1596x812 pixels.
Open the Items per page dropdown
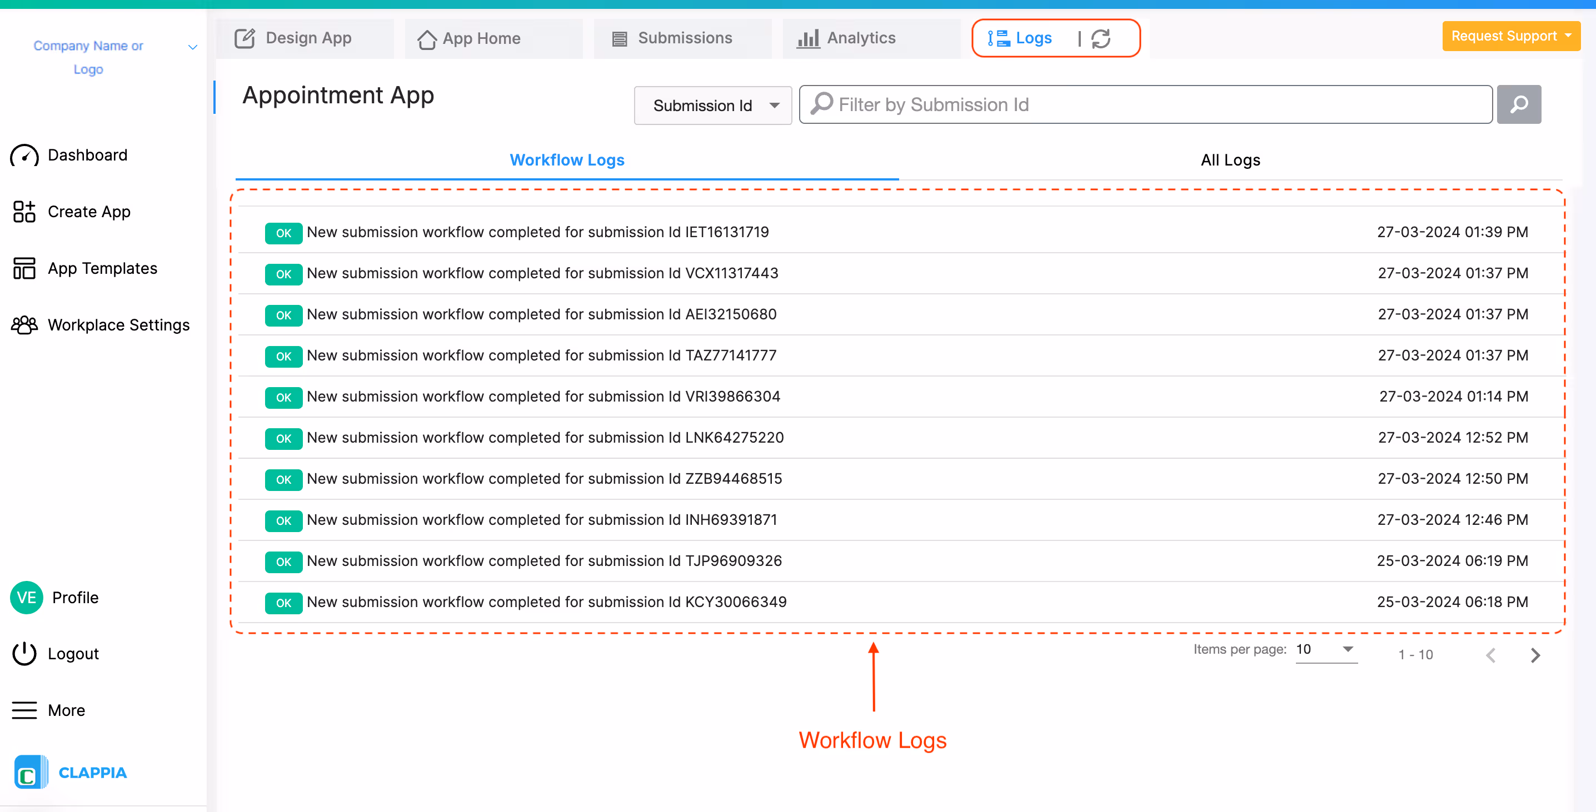[x=1325, y=650]
